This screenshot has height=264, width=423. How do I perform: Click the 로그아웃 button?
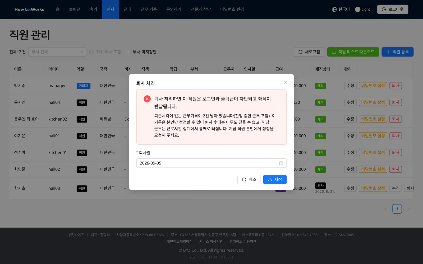(393, 9)
